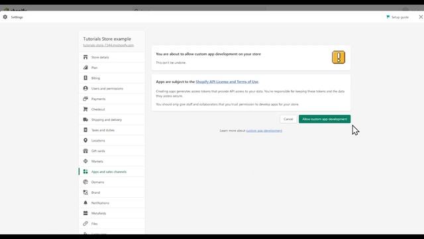Open Checkout settings

[x=112, y=109]
